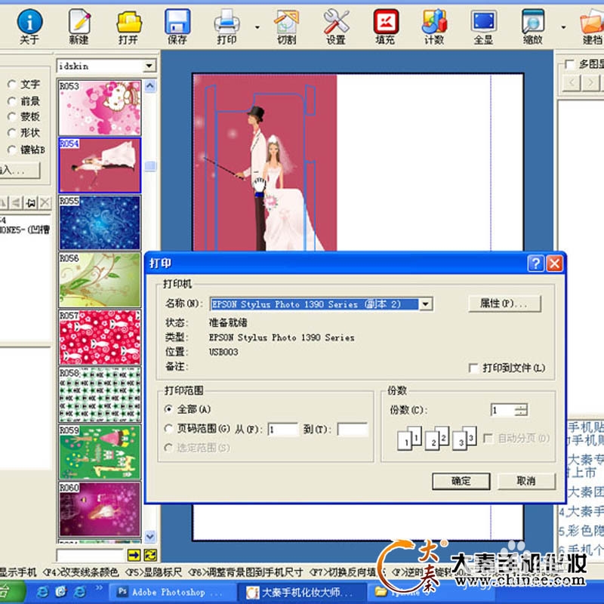Enable the 打印到文件(L) checkbox
604x604 pixels.
pos(473,368)
